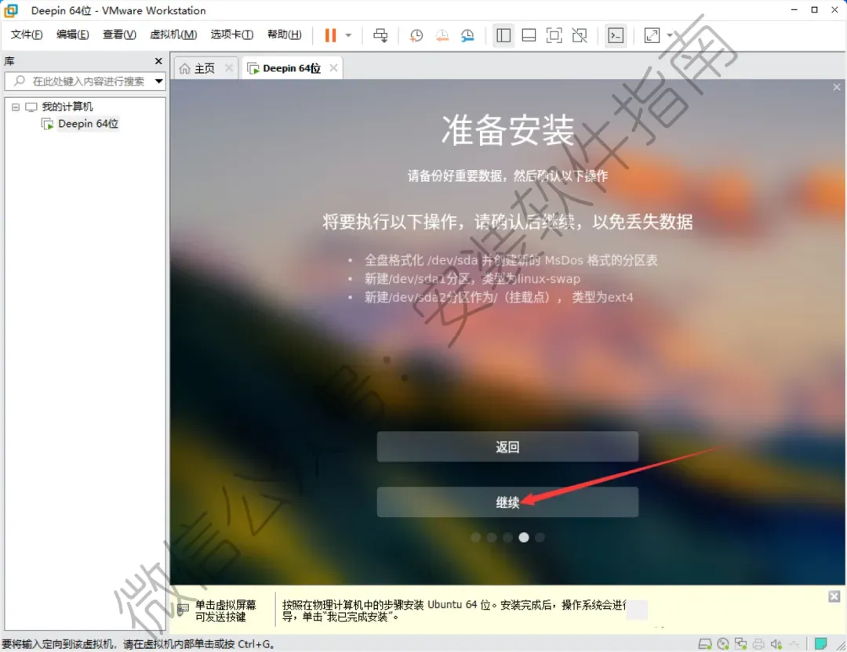Open the 查看(V) menu
Image resolution: width=847 pixels, height=652 pixels.
tap(119, 34)
